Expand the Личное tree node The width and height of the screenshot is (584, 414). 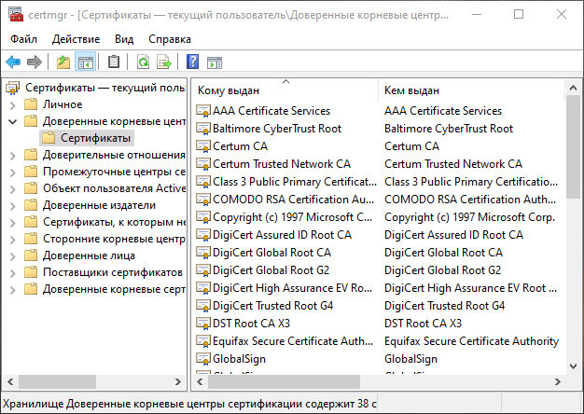(13, 105)
